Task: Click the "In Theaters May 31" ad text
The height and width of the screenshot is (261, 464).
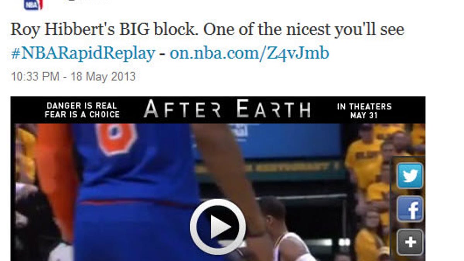Action: tap(364, 111)
